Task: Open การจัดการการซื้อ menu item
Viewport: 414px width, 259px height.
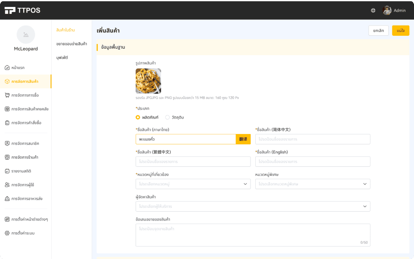Action: pyautogui.click(x=25, y=95)
